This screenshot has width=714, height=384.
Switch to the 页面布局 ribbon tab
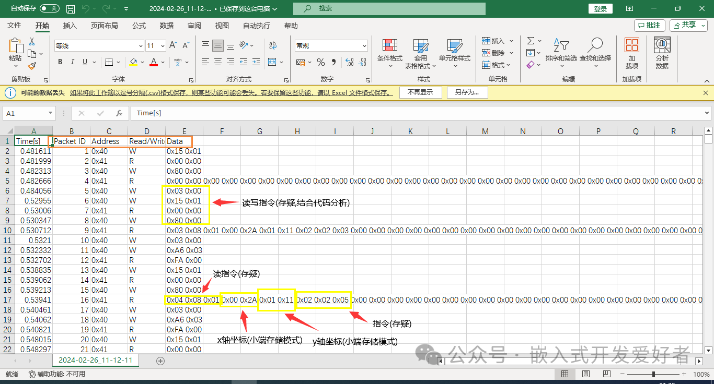(104, 26)
